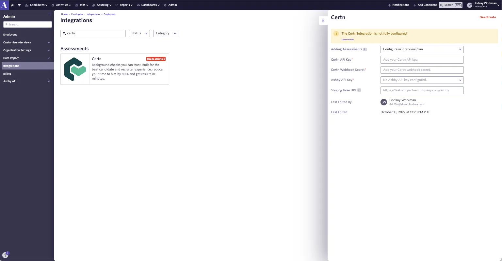Click the integrations search field containing certn
Image resolution: width=502 pixels, height=261 pixels.
[x=93, y=33]
